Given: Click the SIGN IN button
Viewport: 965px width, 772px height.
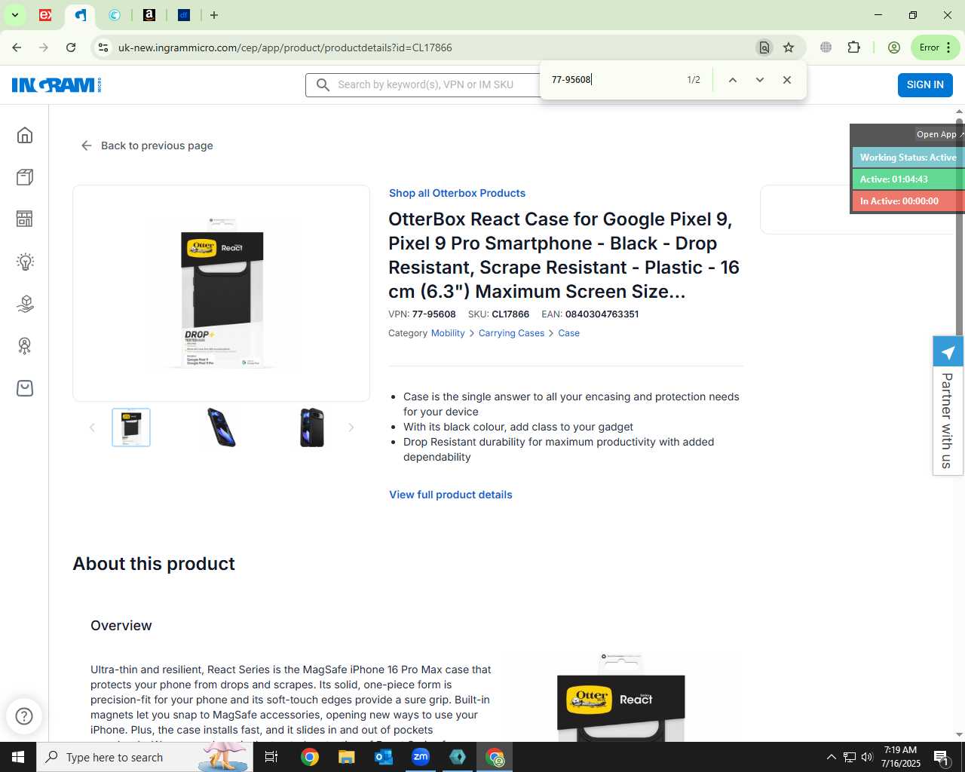Looking at the screenshot, I should pyautogui.click(x=925, y=85).
